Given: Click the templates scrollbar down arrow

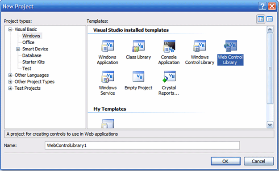Looking at the screenshot, I should coord(270,125).
